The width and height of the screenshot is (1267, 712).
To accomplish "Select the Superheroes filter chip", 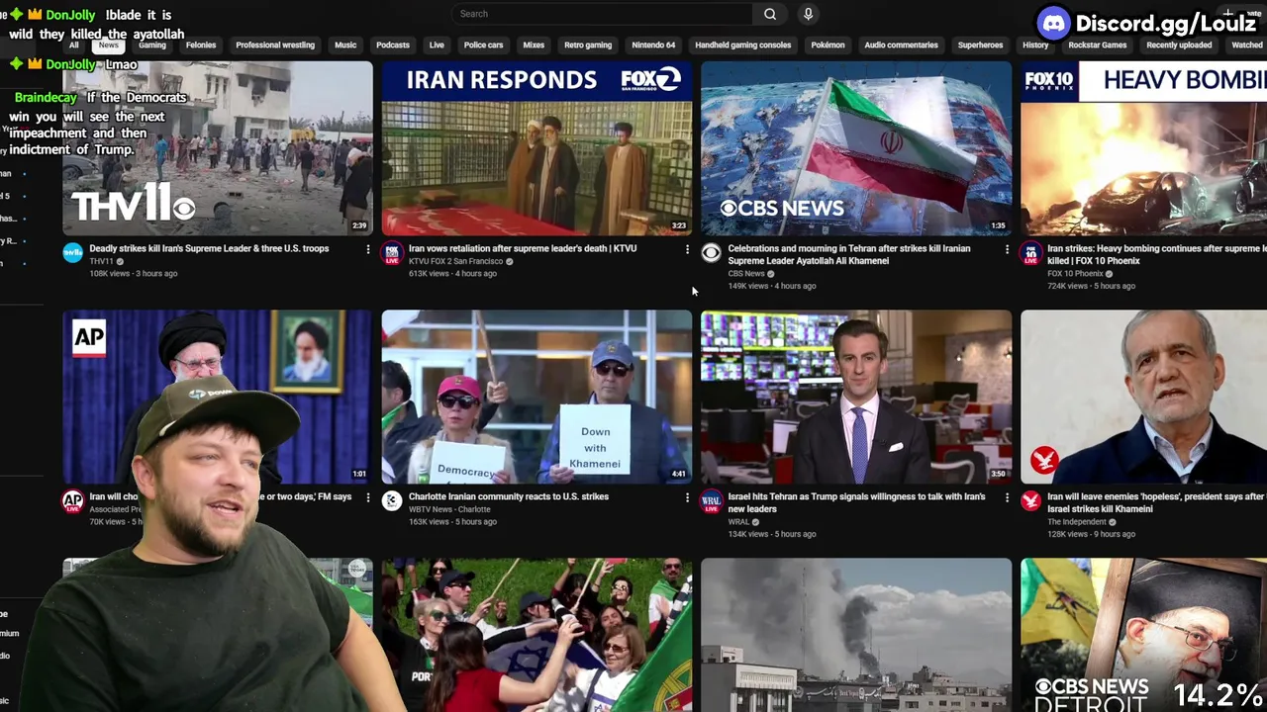I will click(980, 45).
